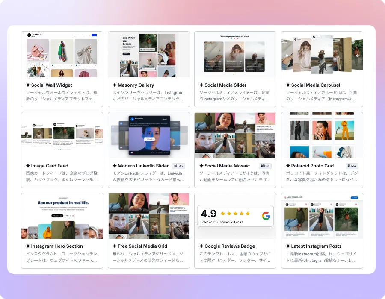Click the "新しい" badge on Polaroid Photo Grid
The image size is (385, 299).
click(x=352, y=165)
